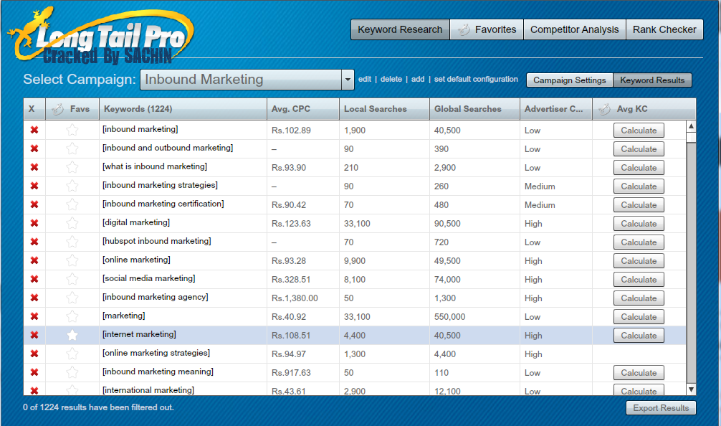721x426 pixels.
Task: Favorite the [digital marketing] keyword
Action: point(72,223)
